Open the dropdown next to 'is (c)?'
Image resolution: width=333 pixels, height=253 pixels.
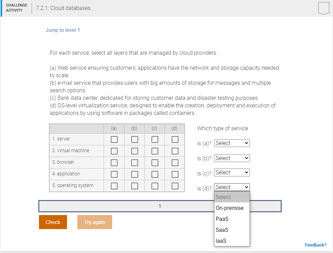(232, 172)
